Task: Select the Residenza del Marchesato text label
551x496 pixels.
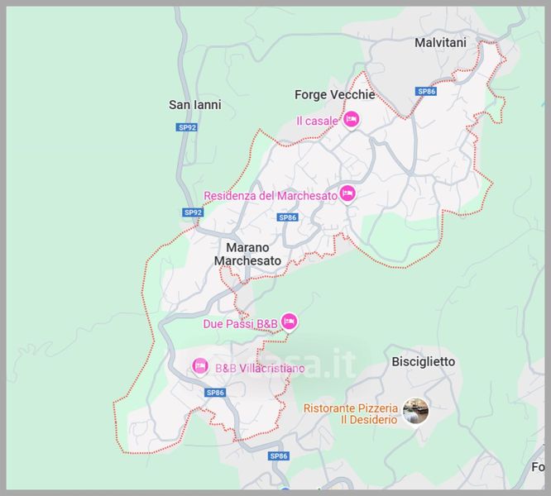Action: (271, 196)
